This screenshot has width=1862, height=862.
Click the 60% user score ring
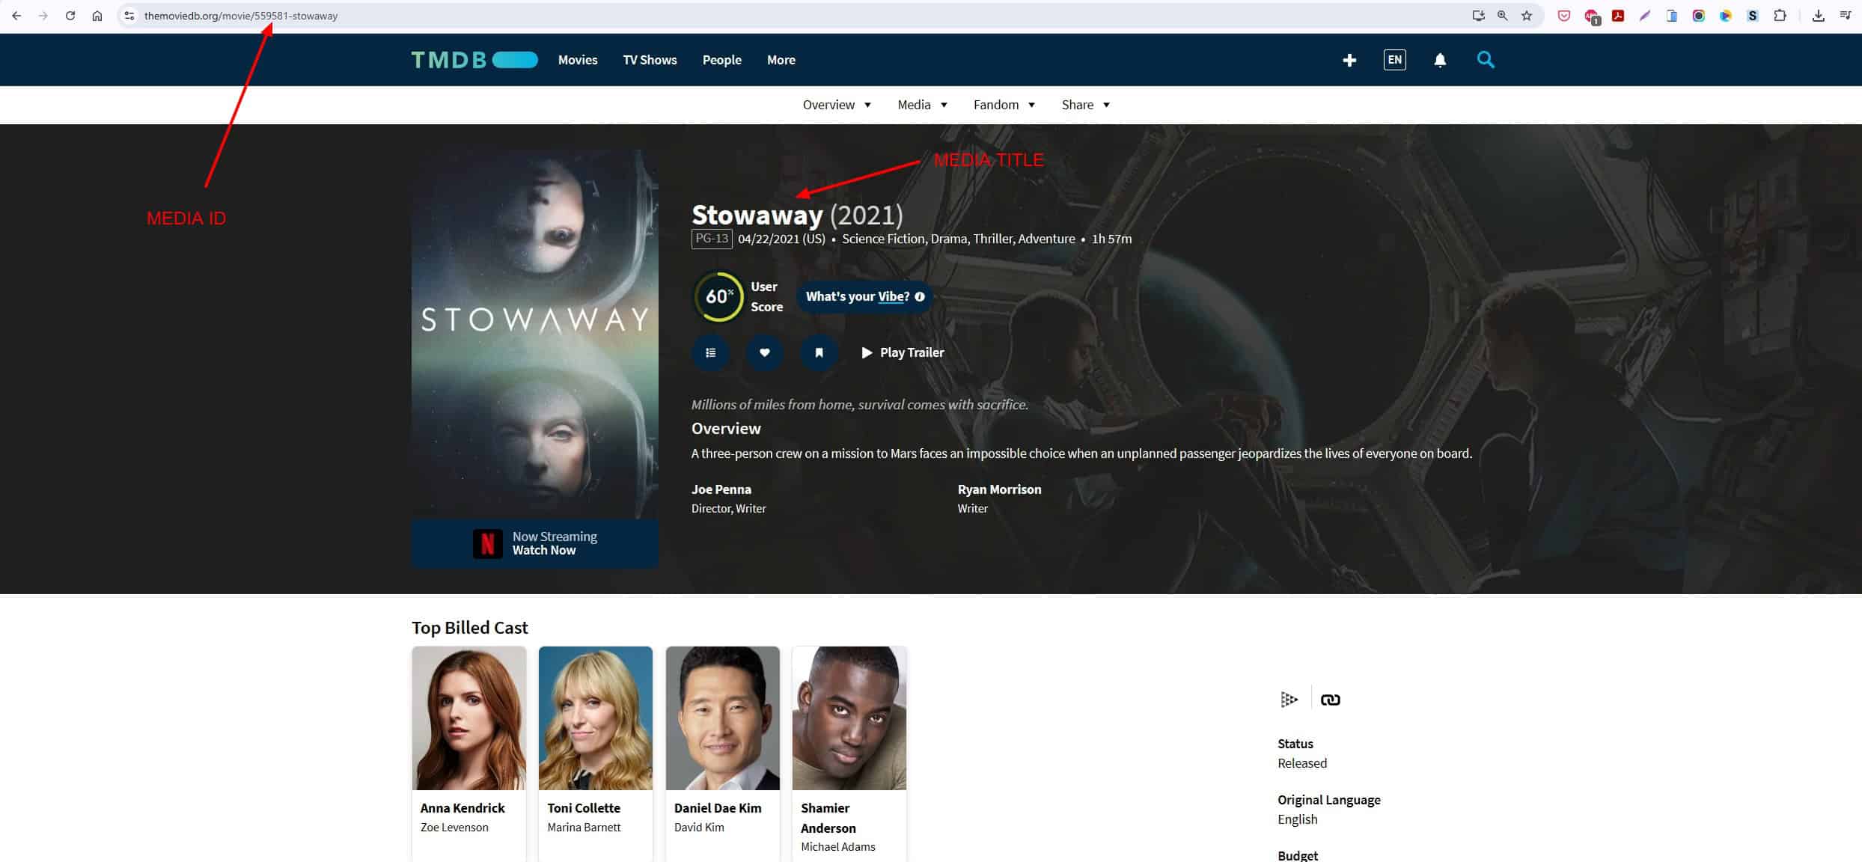[718, 296]
